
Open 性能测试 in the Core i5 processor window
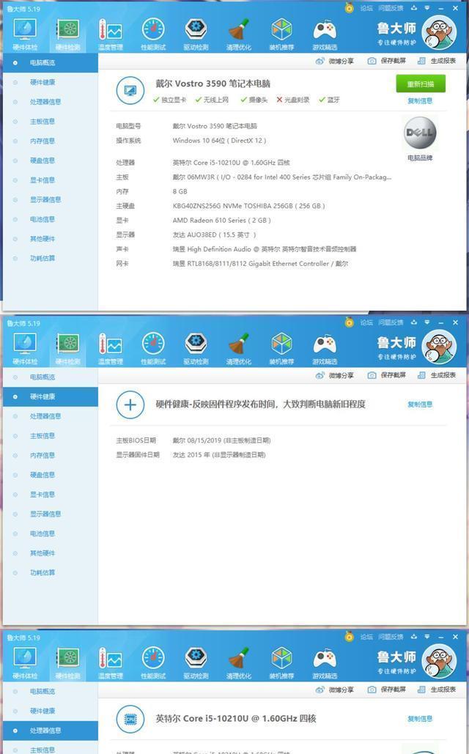[x=153, y=662]
